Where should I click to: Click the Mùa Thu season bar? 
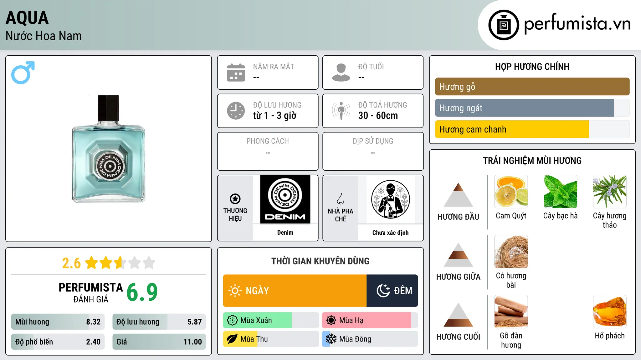coord(271,339)
